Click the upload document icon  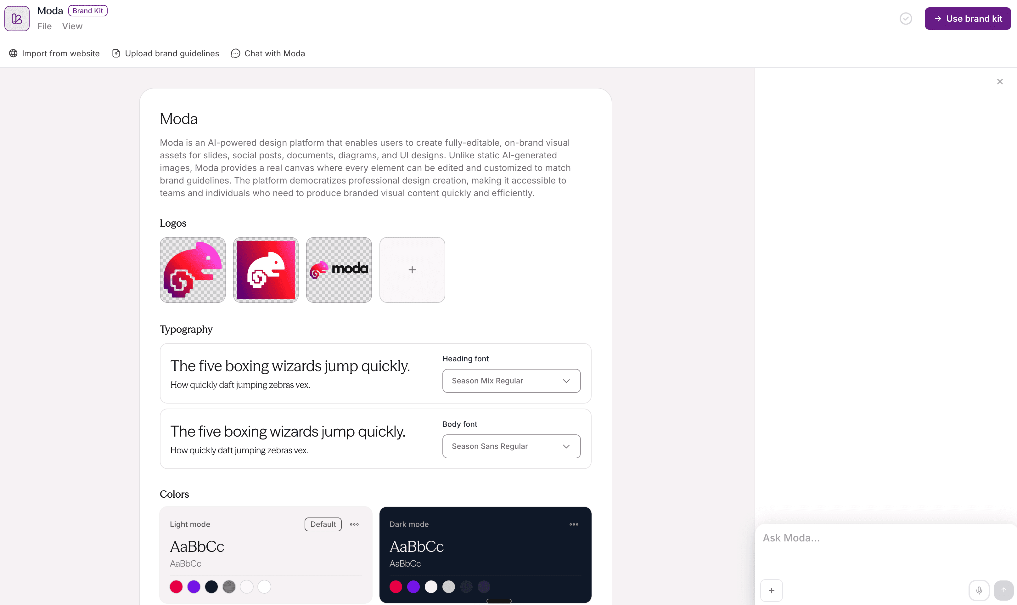pyautogui.click(x=116, y=54)
